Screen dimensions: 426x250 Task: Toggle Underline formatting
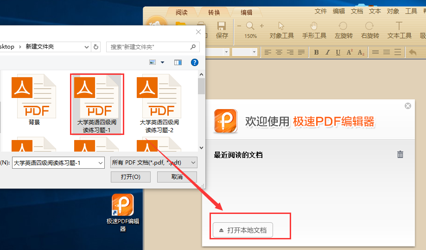coord(338,52)
